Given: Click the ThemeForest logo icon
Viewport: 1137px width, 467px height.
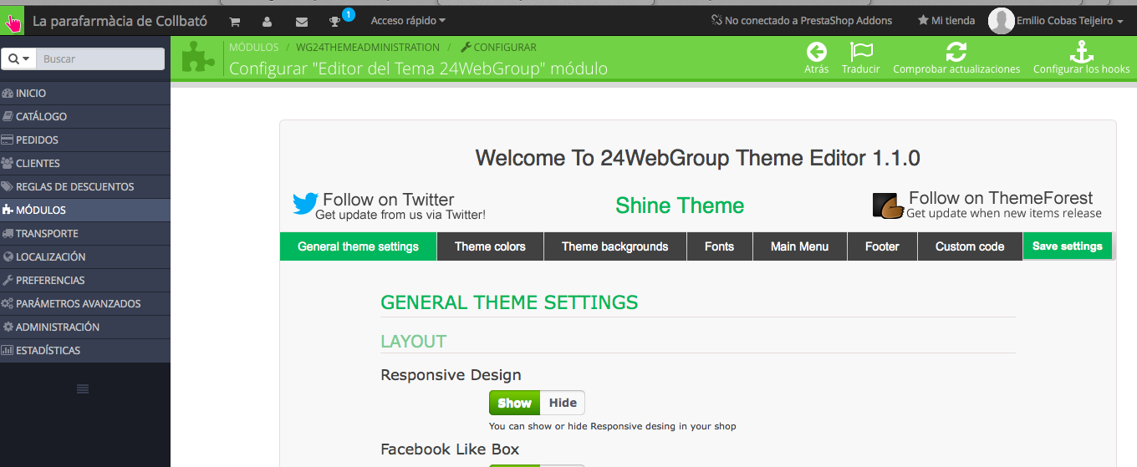Looking at the screenshot, I should pyautogui.click(x=888, y=206).
